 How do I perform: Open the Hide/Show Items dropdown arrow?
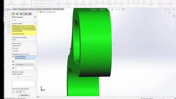114,10
